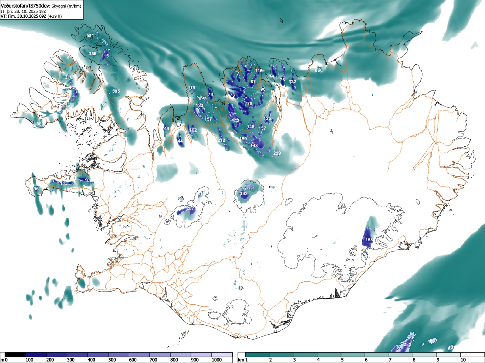Click the '78' visibility value on map
Screen dimensions: 485x363
pos(250,104)
